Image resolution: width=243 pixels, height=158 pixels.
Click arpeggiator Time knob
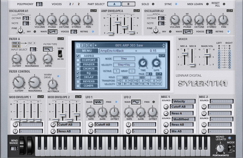coord(143,63)
